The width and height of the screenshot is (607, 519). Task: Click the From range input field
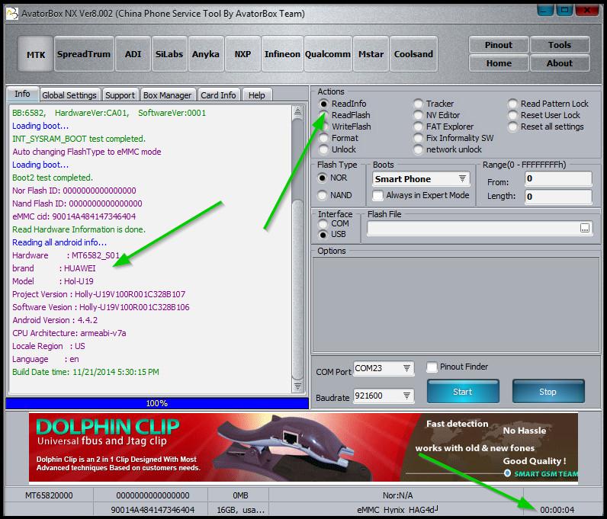[x=558, y=178]
